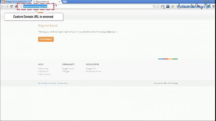Image resolution: width=216 pixels, height=121 pixels.
Task: Open the Blogger API link
Action: [91, 69]
